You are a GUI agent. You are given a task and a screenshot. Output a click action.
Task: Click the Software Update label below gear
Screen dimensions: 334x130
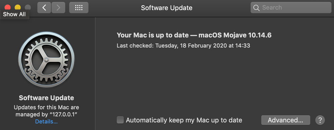(x=47, y=98)
